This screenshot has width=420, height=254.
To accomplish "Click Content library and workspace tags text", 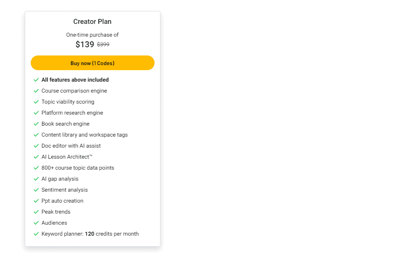I will coord(84,135).
